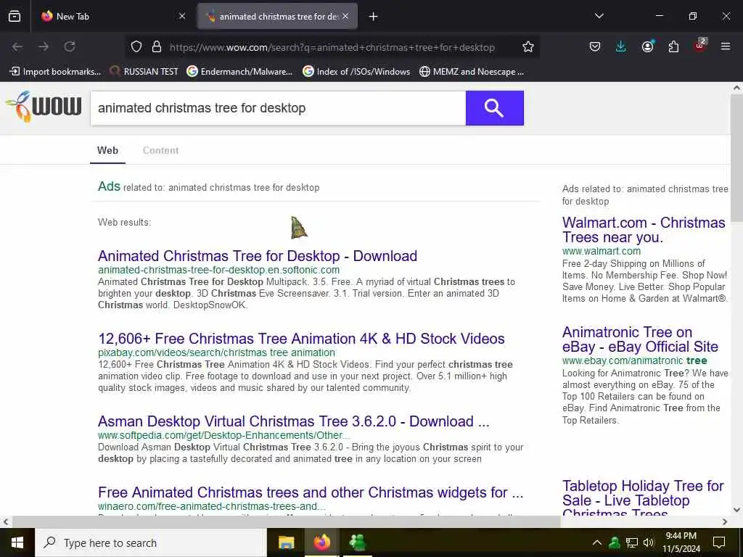Image resolution: width=743 pixels, height=557 pixels.
Task: Go to WOW logo homepage
Action: pyautogui.click(x=44, y=106)
